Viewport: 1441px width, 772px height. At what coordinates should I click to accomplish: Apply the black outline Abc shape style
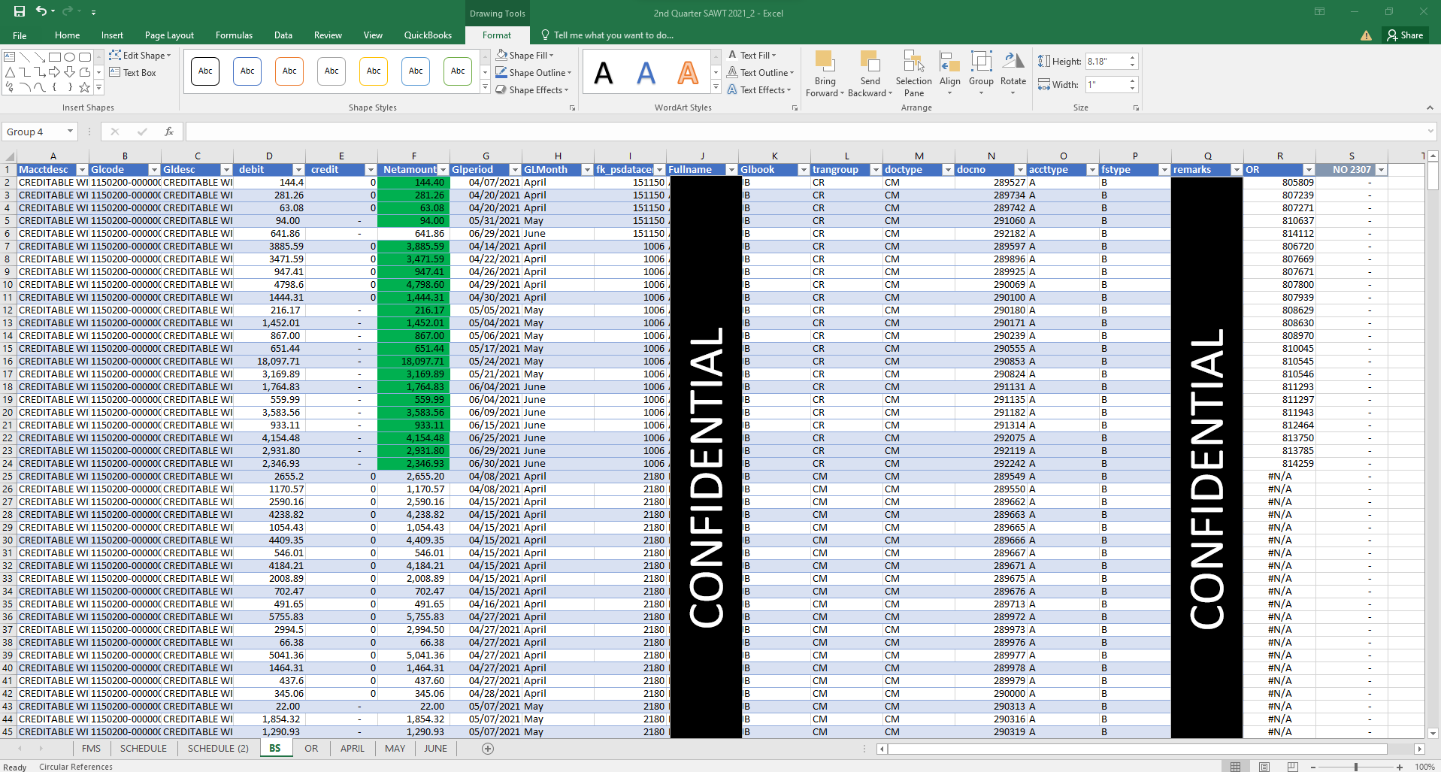205,71
